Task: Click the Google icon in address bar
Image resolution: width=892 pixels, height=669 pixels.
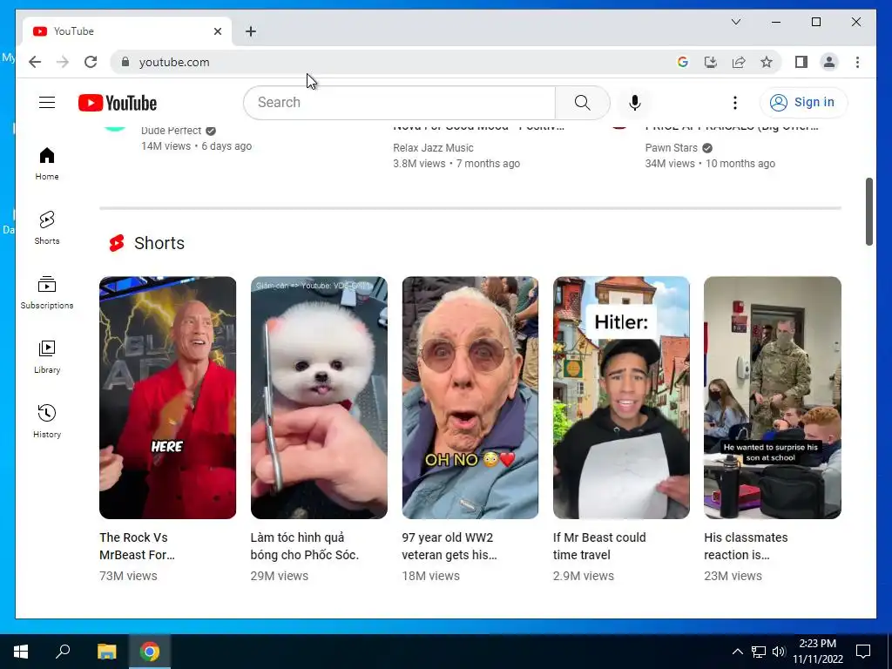Action: (x=683, y=62)
